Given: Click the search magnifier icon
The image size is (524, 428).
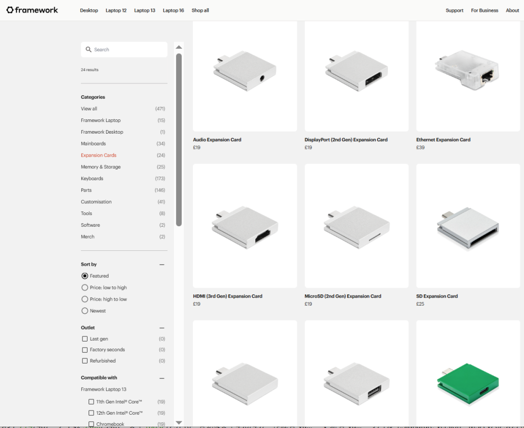Looking at the screenshot, I should 89,50.
